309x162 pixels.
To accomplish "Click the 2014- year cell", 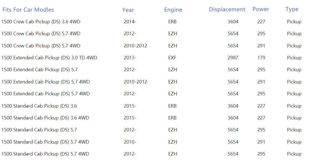I will coord(130,22).
